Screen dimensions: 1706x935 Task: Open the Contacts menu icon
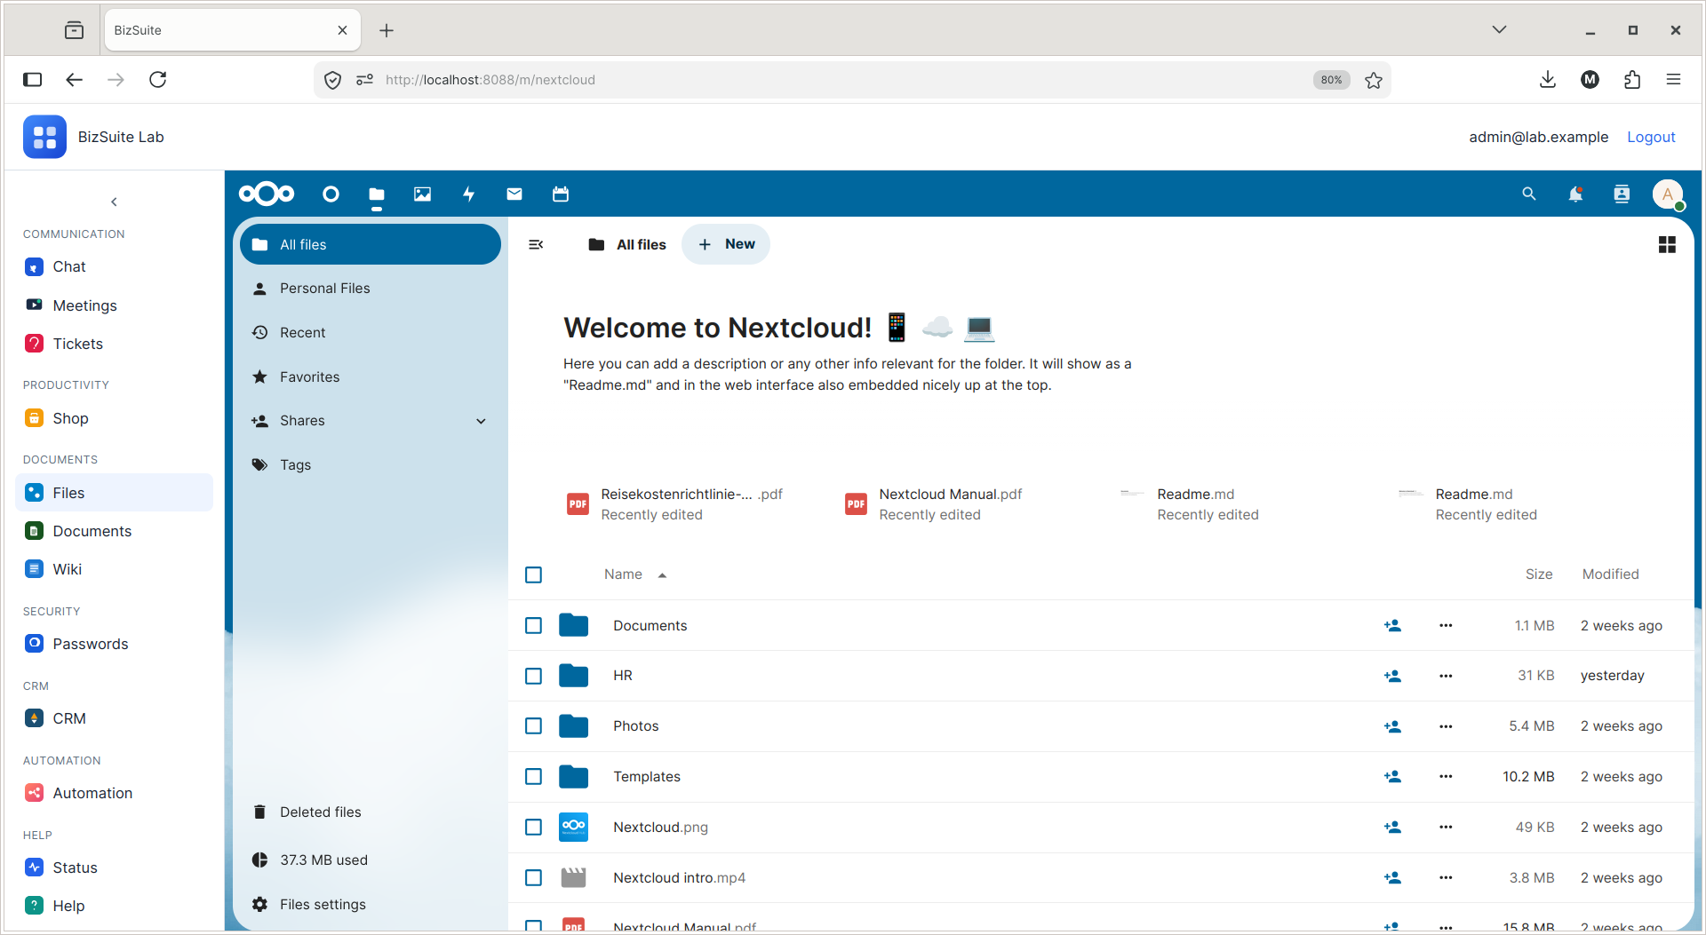(x=1622, y=194)
